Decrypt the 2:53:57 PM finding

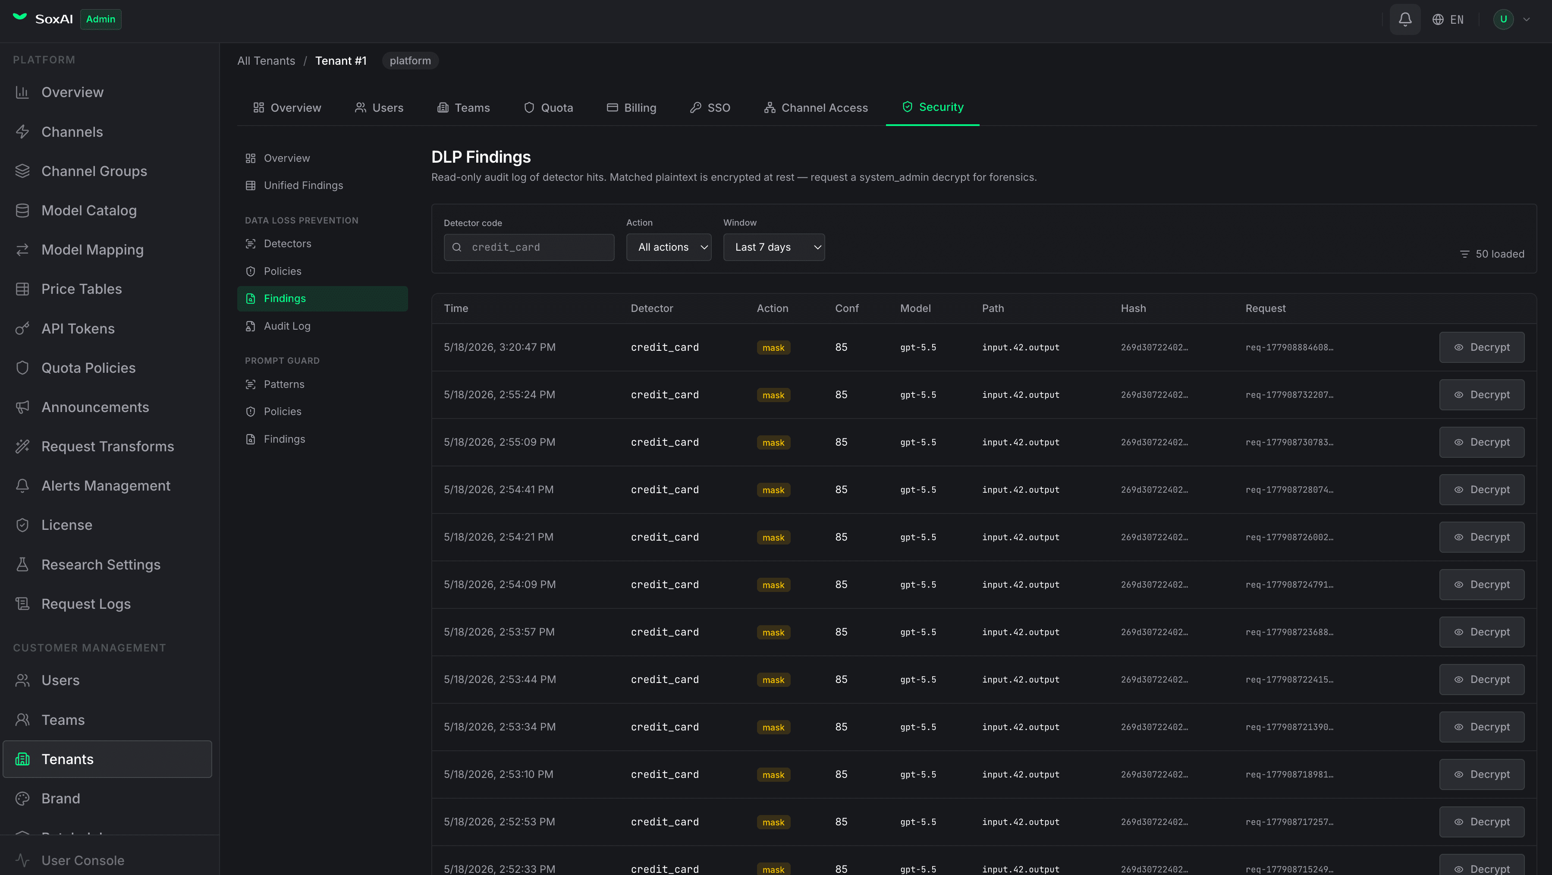[x=1482, y=632]
